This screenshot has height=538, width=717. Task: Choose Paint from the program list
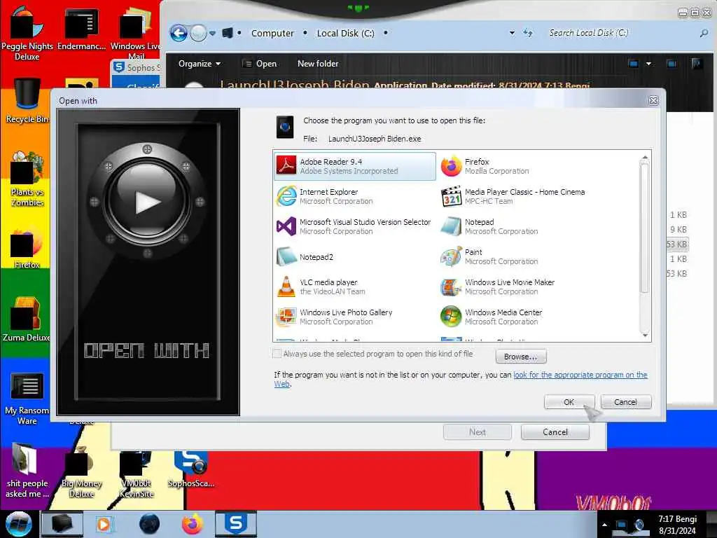[x=489, y=256]
